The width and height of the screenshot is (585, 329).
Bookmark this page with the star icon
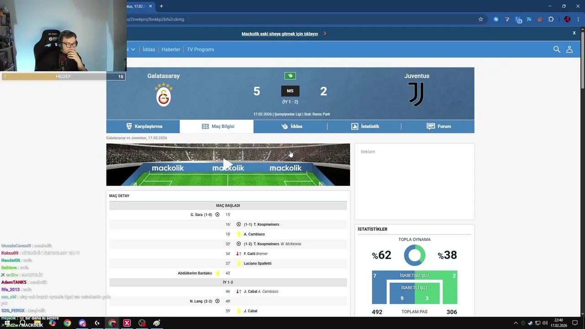point(481,19)
